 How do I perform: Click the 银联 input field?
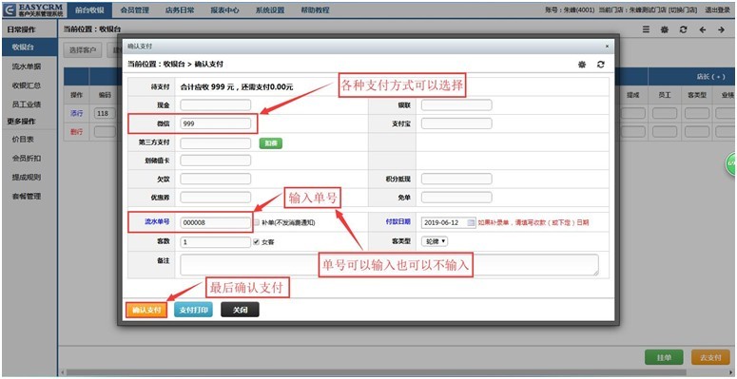pos(456,104)
